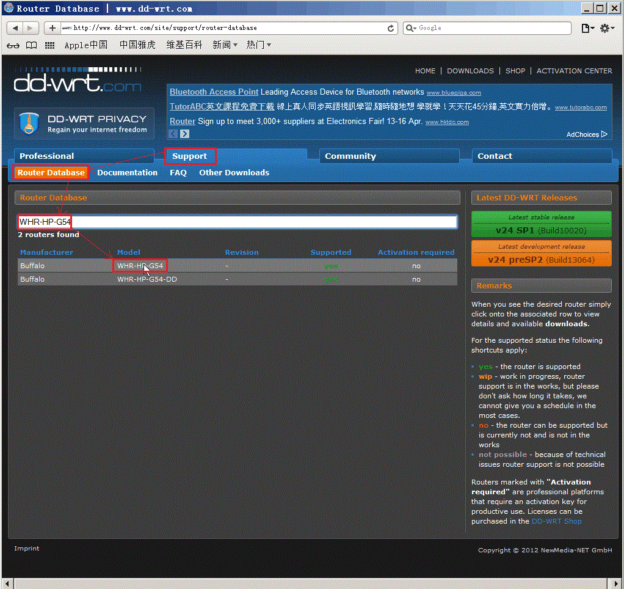Screen dimensions: 624x589
Task: Click the Activation required column header
Action: click(x=416, y=252)
